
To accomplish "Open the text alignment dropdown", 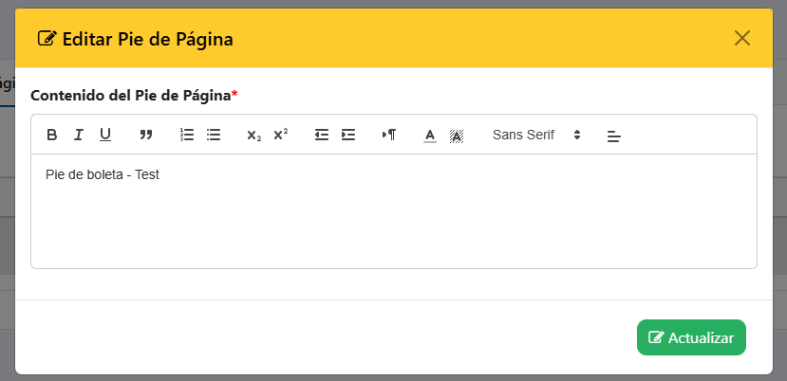I will (x=614, y=136).
